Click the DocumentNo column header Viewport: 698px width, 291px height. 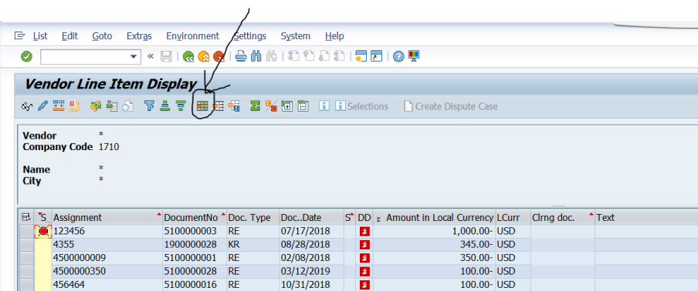pos(195,217)
